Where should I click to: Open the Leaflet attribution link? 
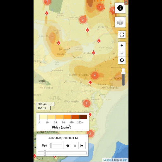[107, 160]
